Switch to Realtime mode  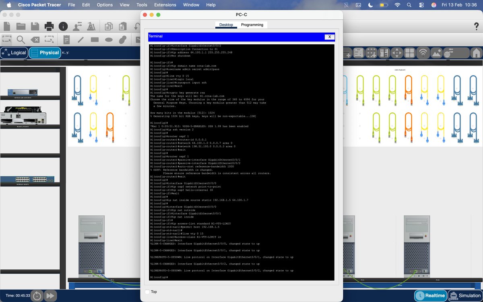[431, 296]
